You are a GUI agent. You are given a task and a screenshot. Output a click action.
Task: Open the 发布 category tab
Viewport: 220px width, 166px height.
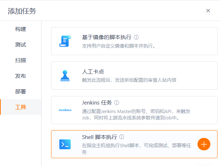tap(21, 76)
